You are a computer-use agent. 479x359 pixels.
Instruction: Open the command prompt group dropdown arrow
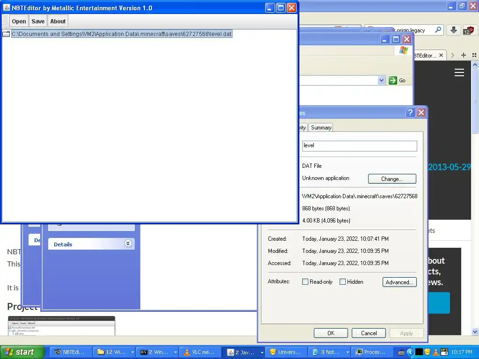[176, 352]
